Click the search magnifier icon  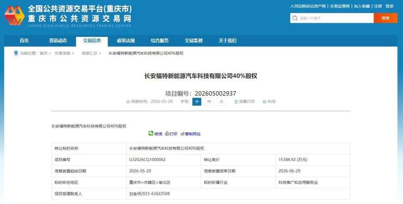295,18
